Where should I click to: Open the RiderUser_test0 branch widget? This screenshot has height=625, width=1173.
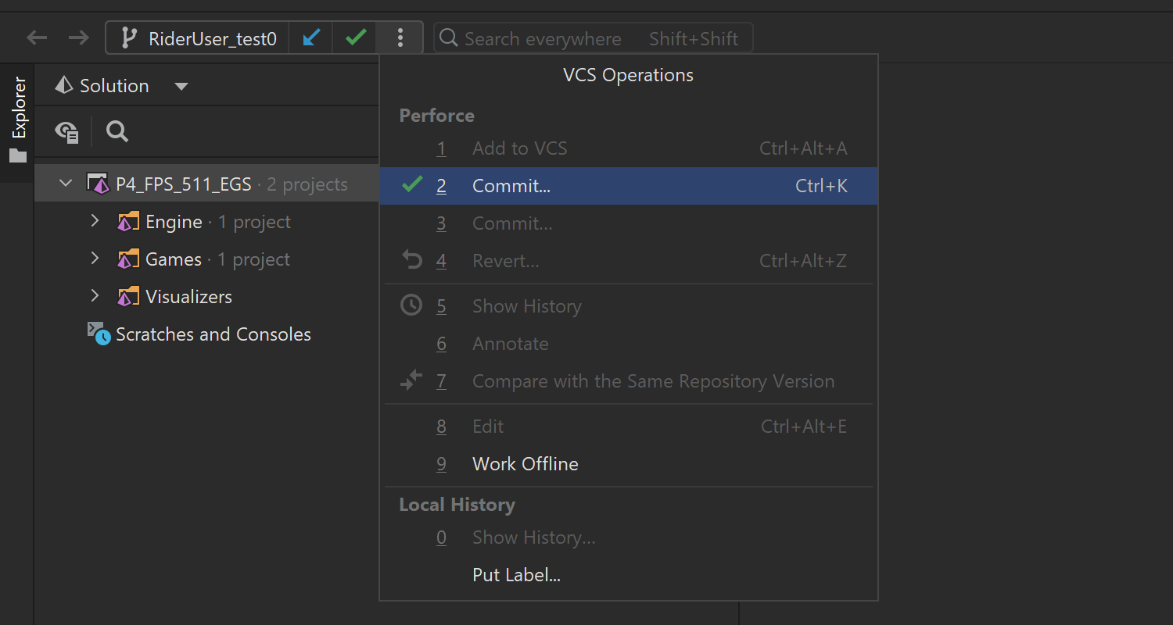pyautogui.click(x=199, y=38)
